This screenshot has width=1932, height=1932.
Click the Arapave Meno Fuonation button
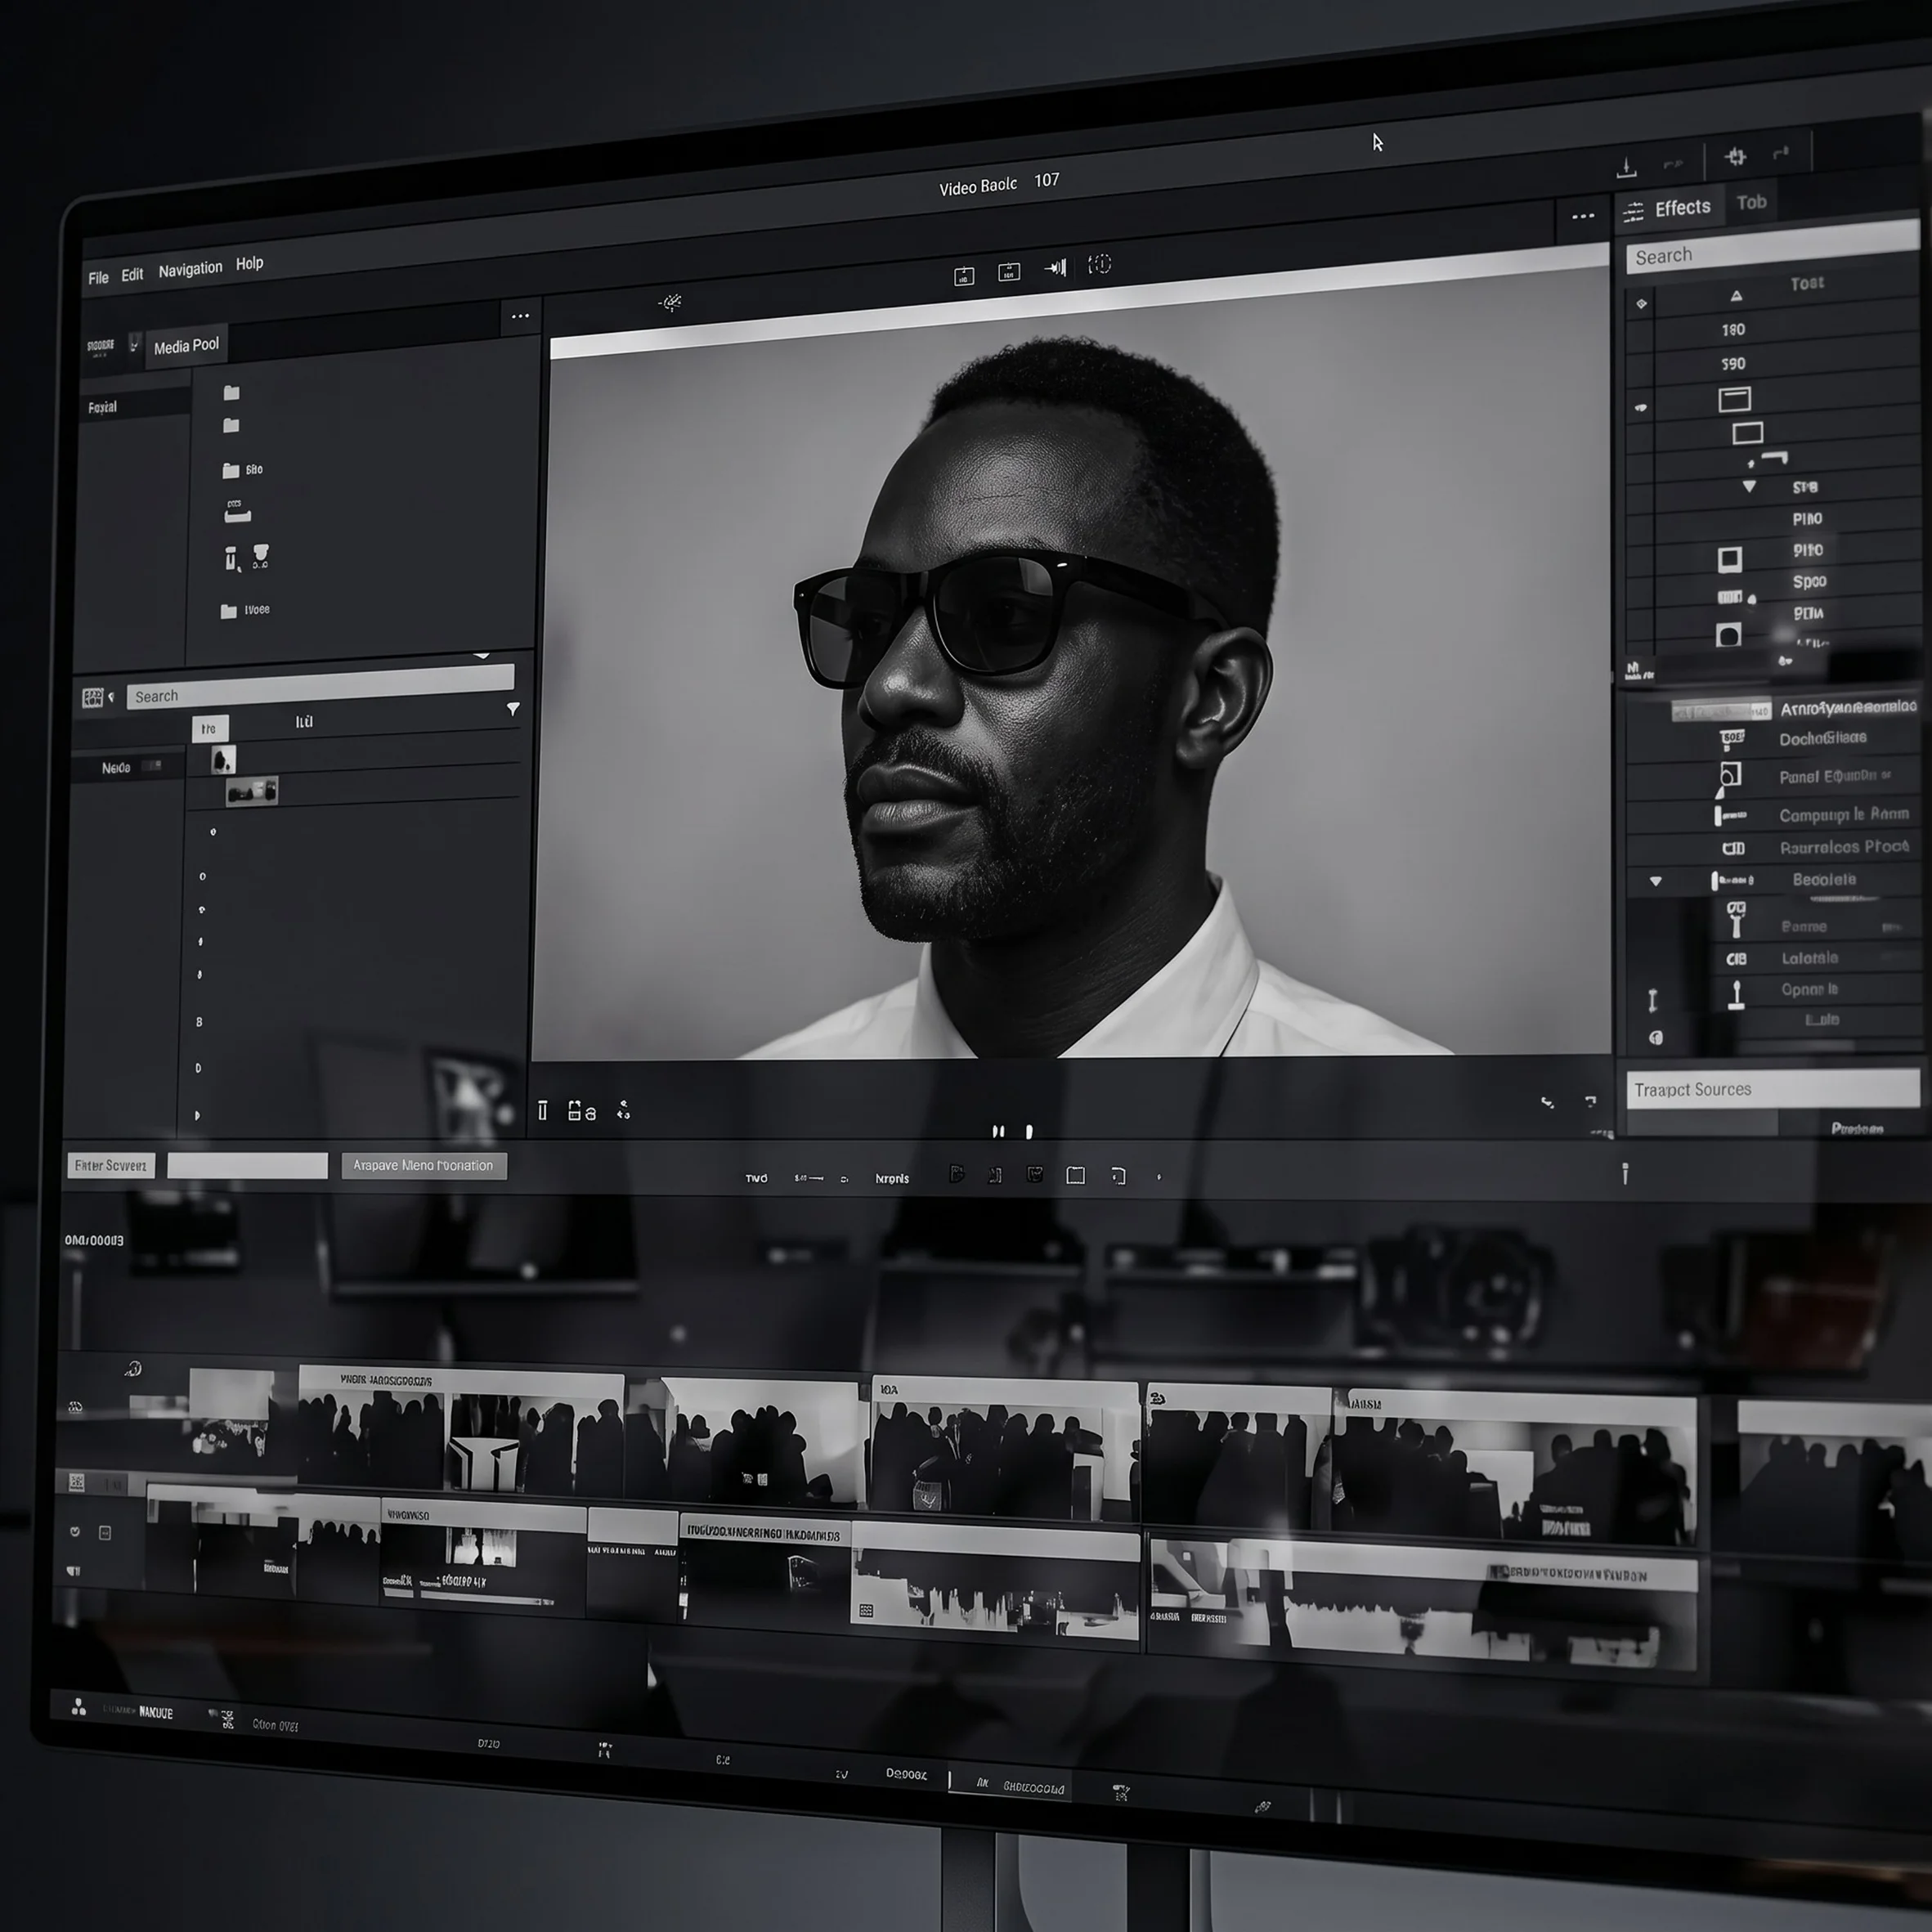(x=424, y=1165)
